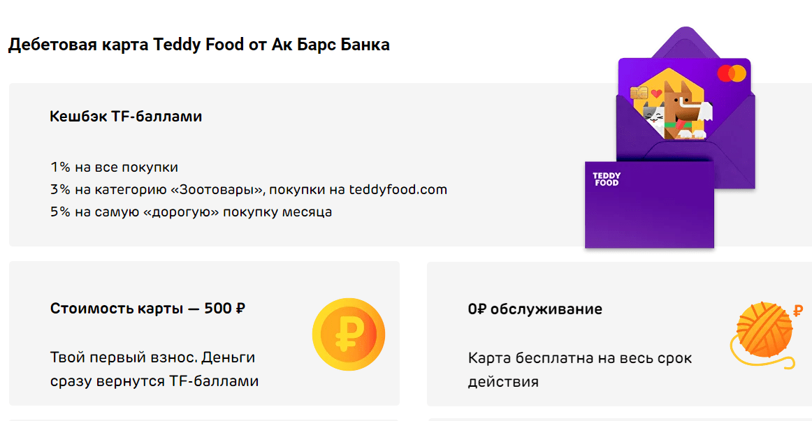Image resolution: width=812 pixels, height=421 pixels.
Task: Click the small ruble sign beside yarn
Action: [797, 311]
